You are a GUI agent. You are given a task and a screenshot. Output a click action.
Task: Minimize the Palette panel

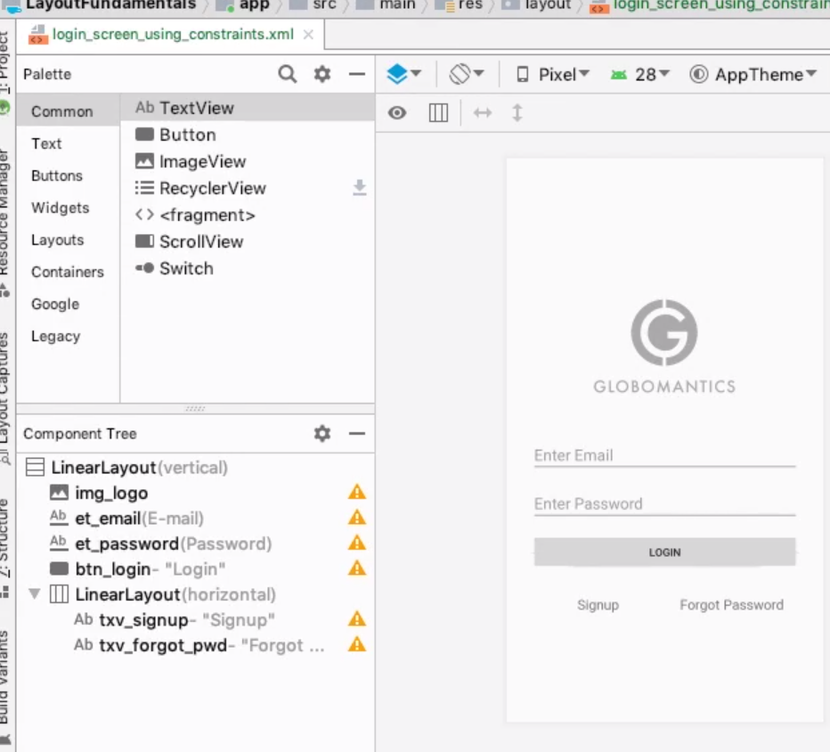pyautogui.click(x=357, y=74)
